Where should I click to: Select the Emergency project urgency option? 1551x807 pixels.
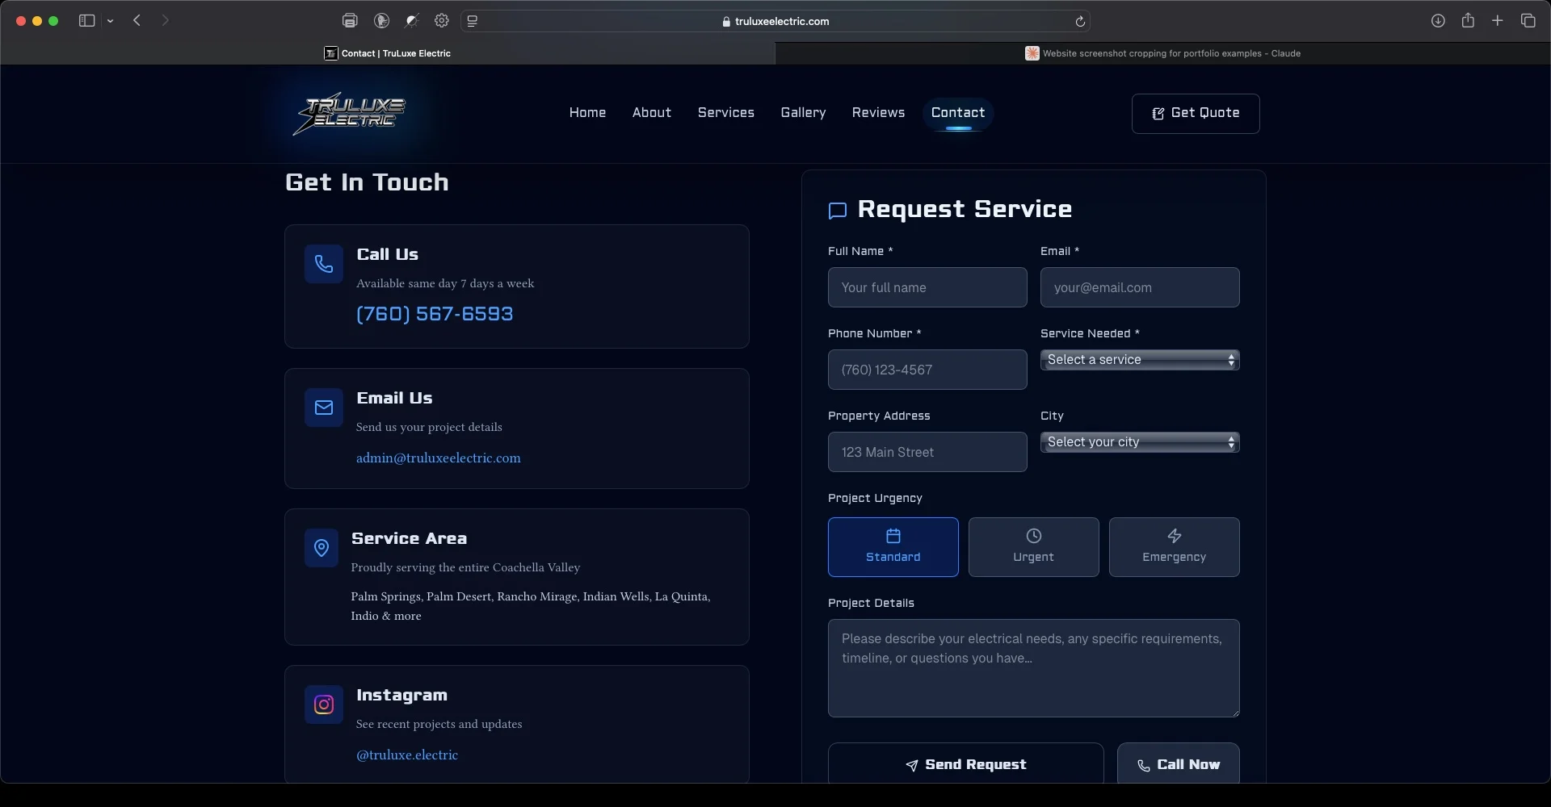[x=1174, y=547]
